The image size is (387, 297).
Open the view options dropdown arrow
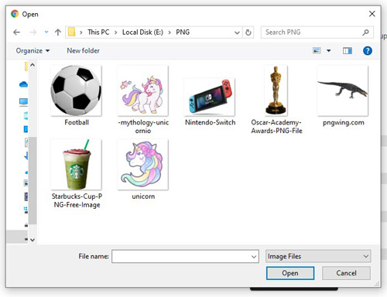[329, 51]
